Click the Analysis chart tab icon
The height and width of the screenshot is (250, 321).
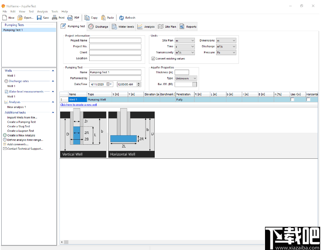click(140, 27)
